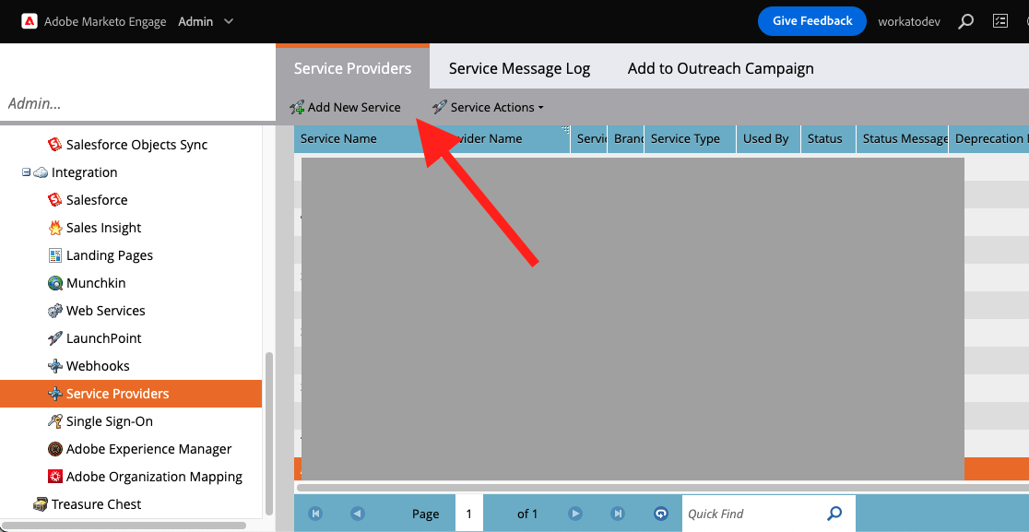
Task: Click the Adobe logo icon
Action: [30, 21]
